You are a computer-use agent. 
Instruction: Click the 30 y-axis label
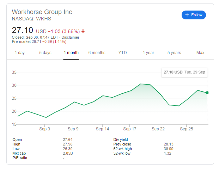pos(14,85)
